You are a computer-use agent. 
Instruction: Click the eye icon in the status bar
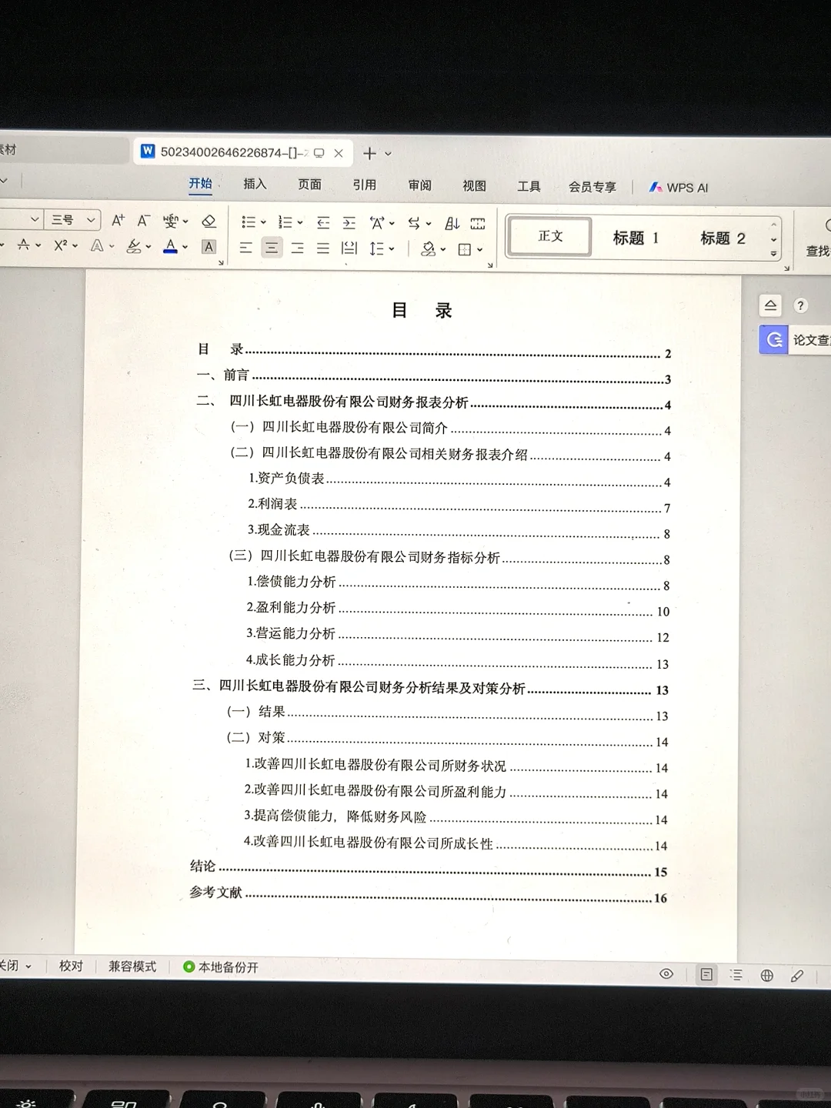(x=667, y=974)
